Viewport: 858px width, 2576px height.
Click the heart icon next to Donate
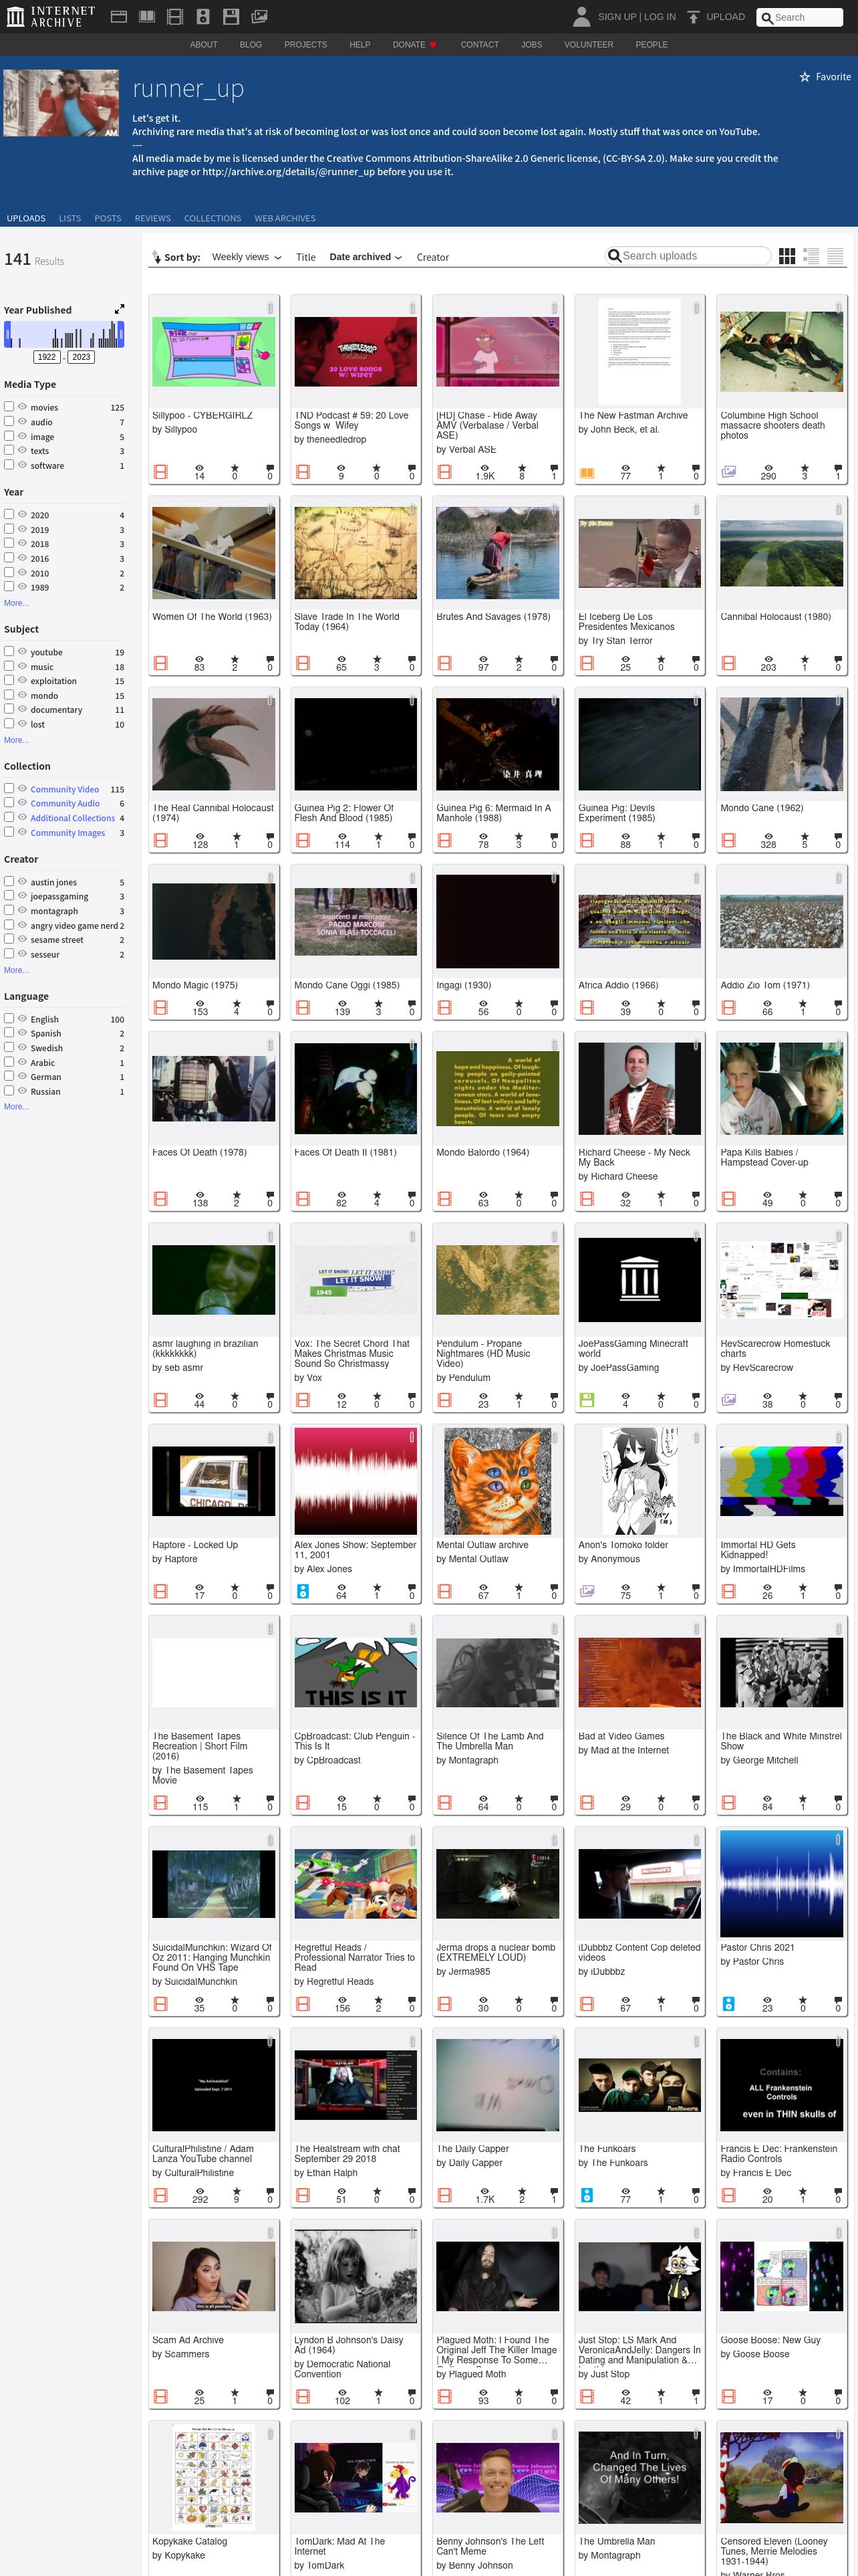point(432,45)
